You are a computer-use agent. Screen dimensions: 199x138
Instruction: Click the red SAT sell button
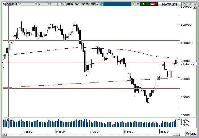pyautogui.click(x=153, y=4)
